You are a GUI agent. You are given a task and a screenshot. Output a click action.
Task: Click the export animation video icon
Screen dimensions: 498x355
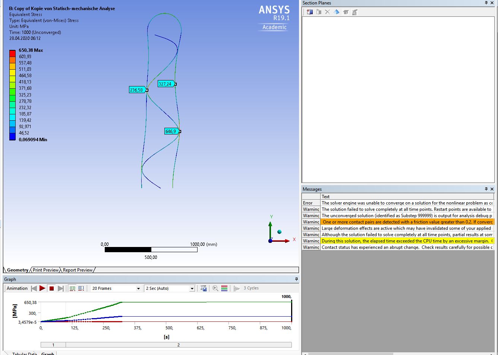coord(204,288)
